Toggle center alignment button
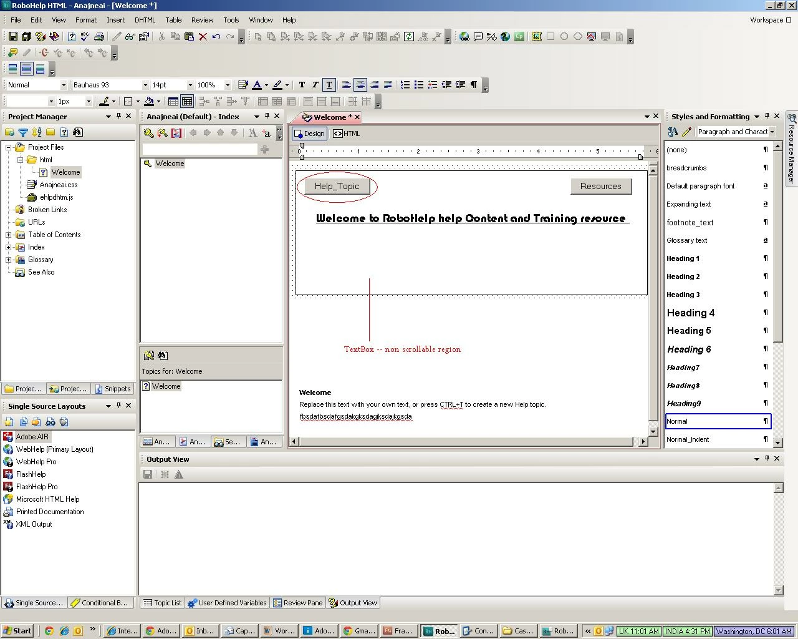Viewport: 798px width, 639px height. pyautogui.click(x=360, y=85)
